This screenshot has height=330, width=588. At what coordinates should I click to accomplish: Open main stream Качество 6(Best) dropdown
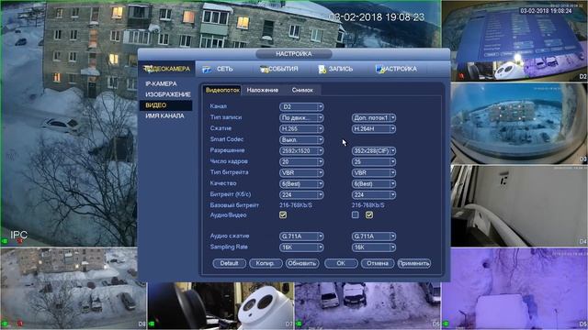click(301, 184)
